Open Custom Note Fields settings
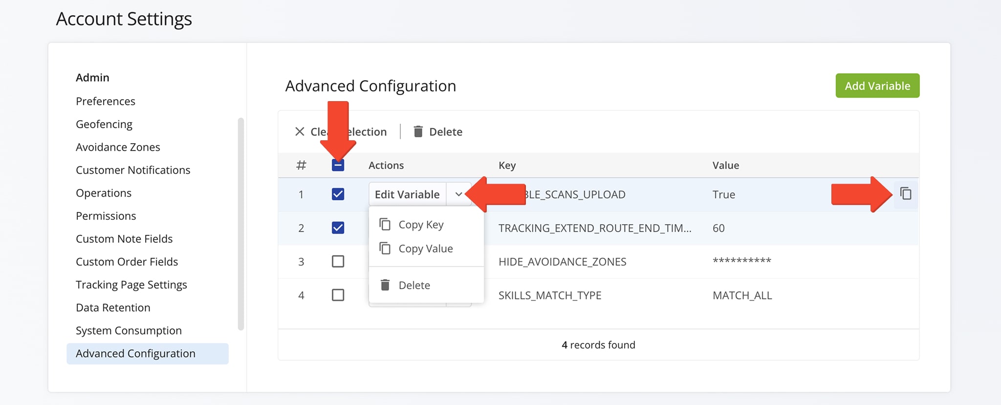This screenshot has height=405, width=1001. pos(124,239)
